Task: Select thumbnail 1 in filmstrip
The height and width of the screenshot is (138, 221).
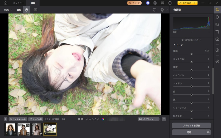Action: tap(10, 129)
